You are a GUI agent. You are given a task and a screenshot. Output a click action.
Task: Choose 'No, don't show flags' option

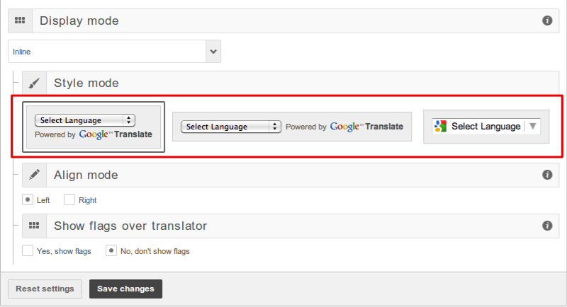click(111, 250)
